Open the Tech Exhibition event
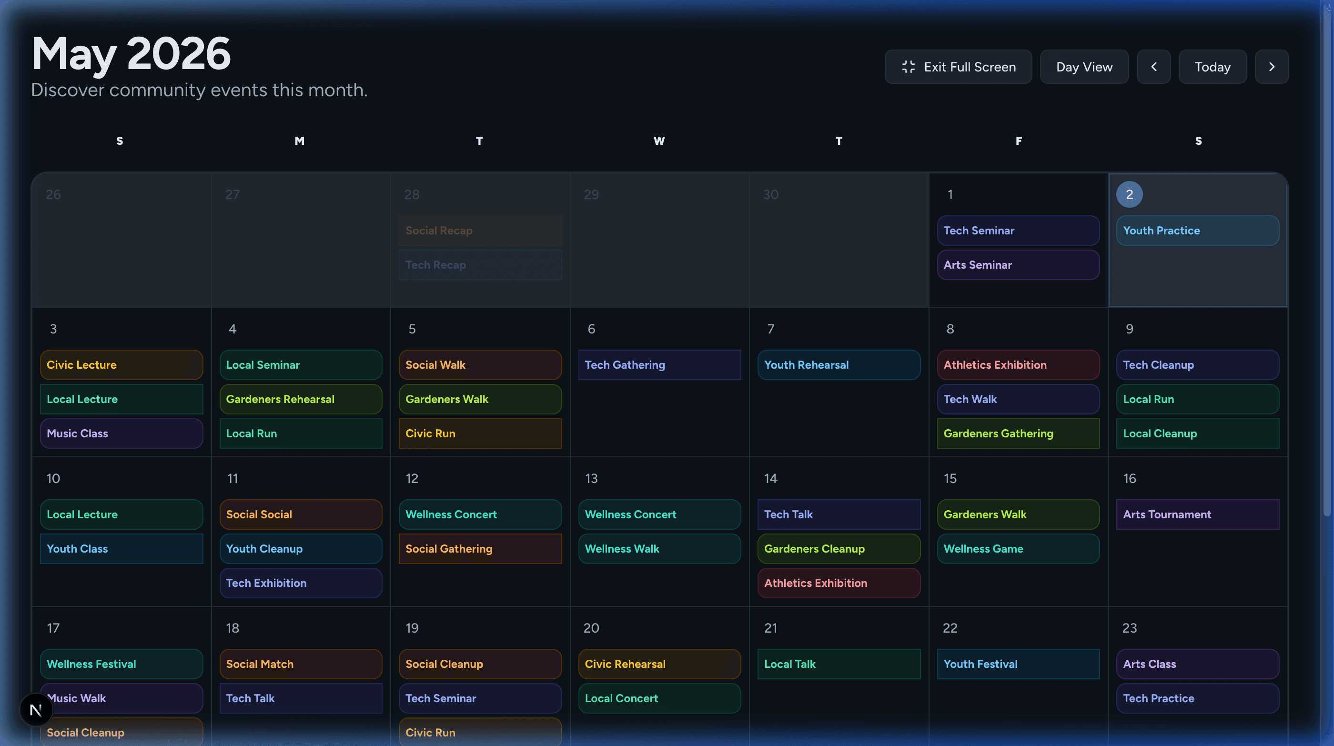1334x746 pixels. (300, 583)
